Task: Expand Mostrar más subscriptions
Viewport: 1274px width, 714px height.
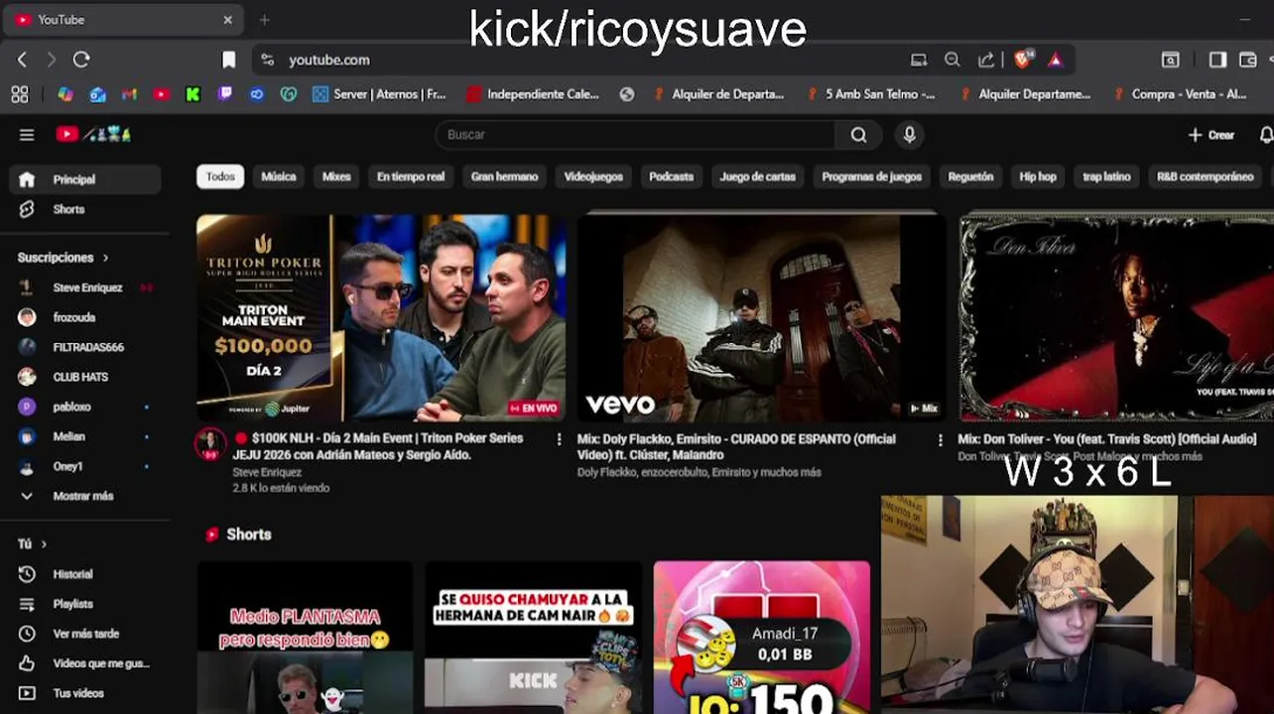Action: click(85, 496)
